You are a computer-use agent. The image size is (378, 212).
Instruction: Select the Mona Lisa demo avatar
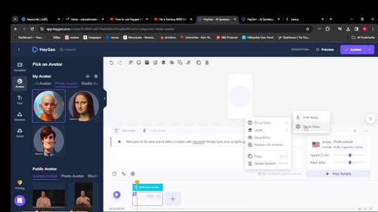pos(83,106)
